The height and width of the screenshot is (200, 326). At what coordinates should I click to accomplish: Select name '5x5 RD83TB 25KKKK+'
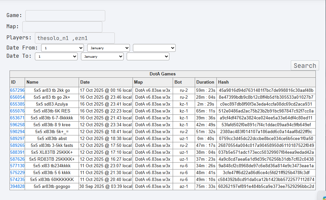coord(52,159)
